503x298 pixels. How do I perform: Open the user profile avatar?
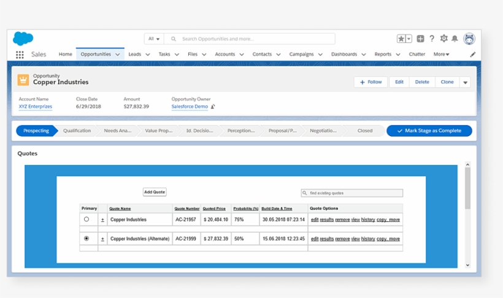click(469, 39)
